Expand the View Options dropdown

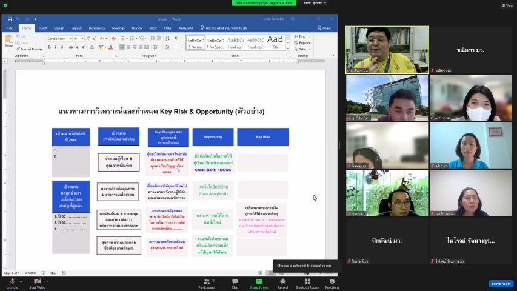tap(313, 3)
